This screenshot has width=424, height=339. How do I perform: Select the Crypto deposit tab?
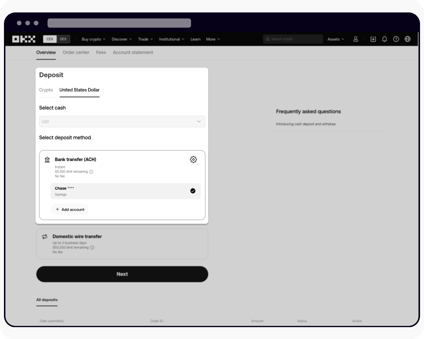tap(46, 90)
